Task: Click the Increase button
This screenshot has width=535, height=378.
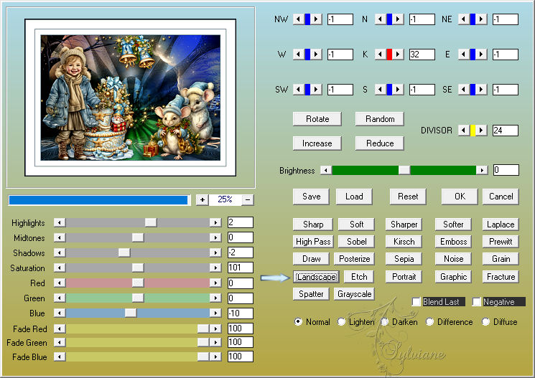Action: point(317,143)
